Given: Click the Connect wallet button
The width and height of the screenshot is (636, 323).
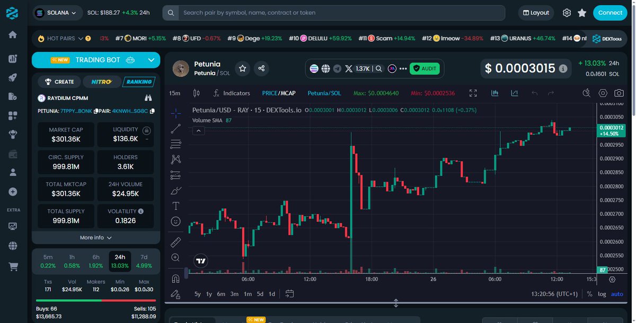Looking at the screenshot, I should (x=610, y=13).
